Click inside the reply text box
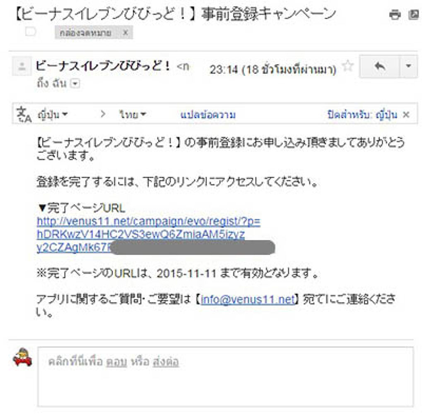 pyautogui.click(x=226, y=377)
